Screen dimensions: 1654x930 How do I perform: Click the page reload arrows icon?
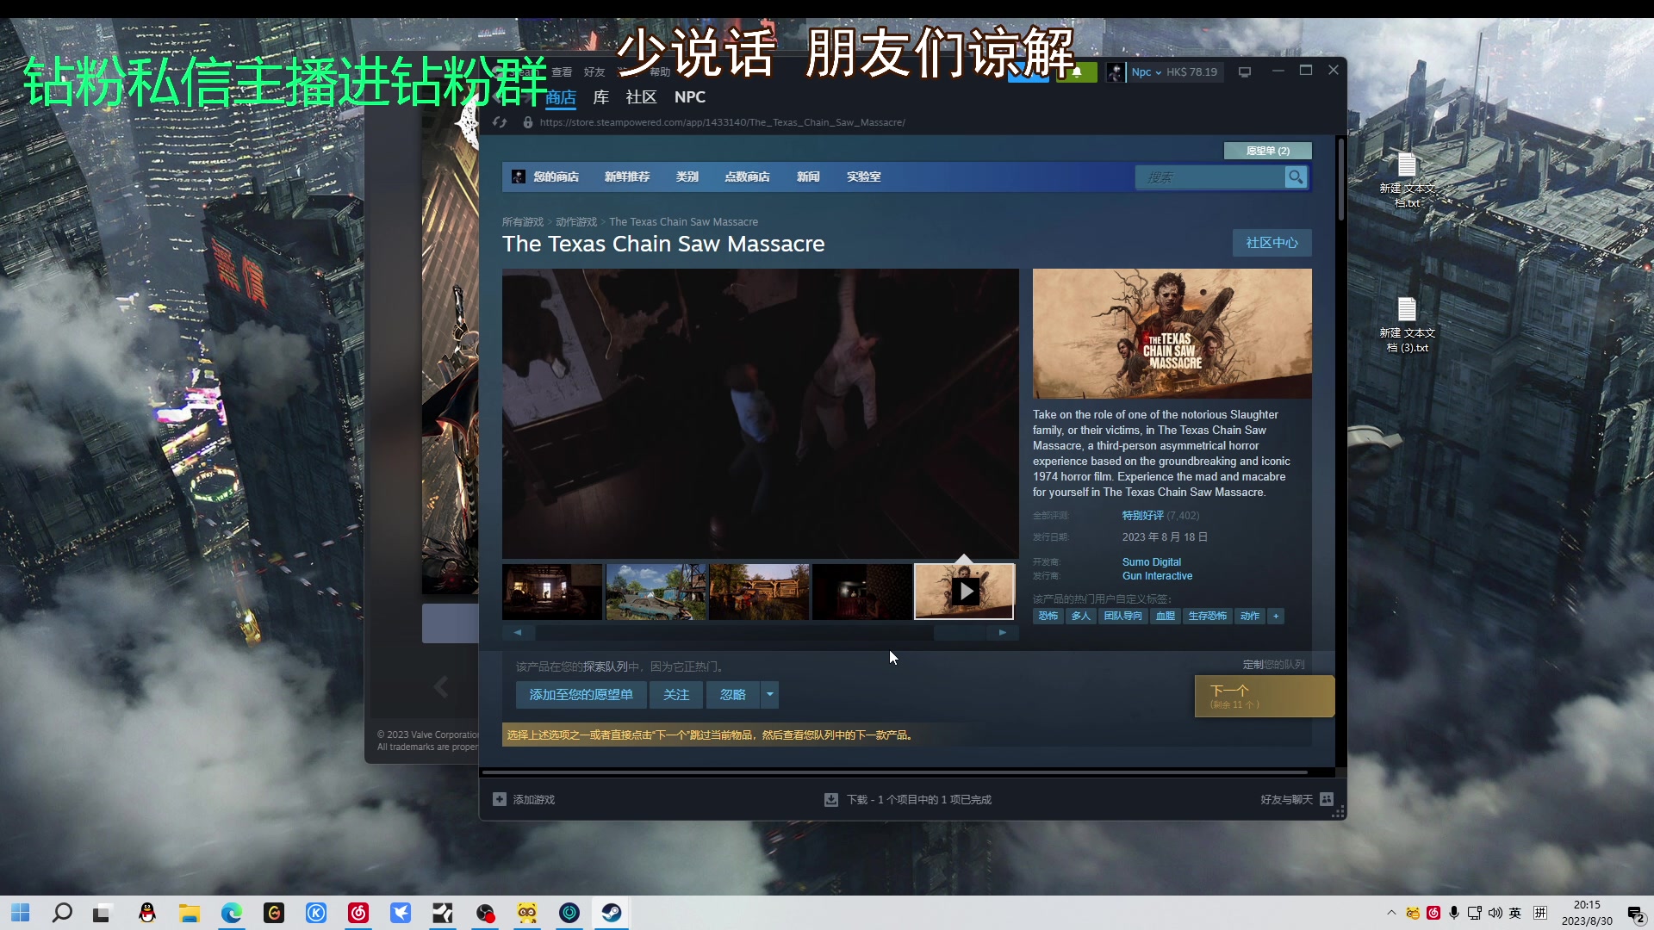(500, 122)
